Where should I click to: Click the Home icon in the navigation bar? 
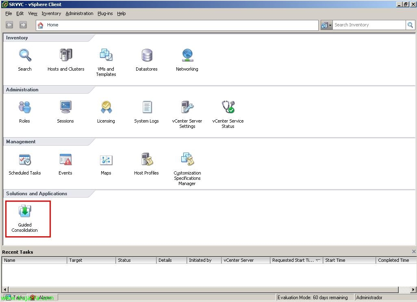[40, 25]
